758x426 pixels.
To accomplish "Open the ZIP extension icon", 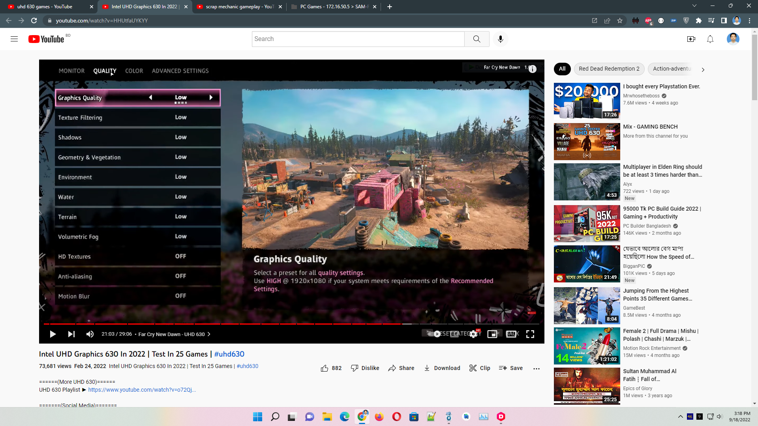I will coord(674,21).
